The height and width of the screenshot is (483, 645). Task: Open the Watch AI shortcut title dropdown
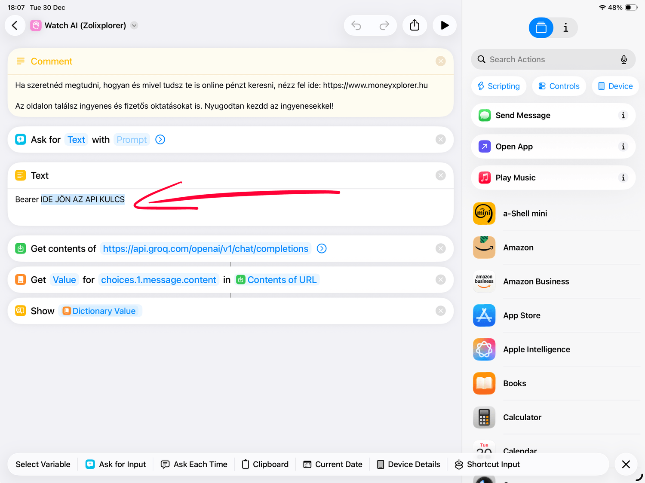pyautogui.click(x=134, y=25)
